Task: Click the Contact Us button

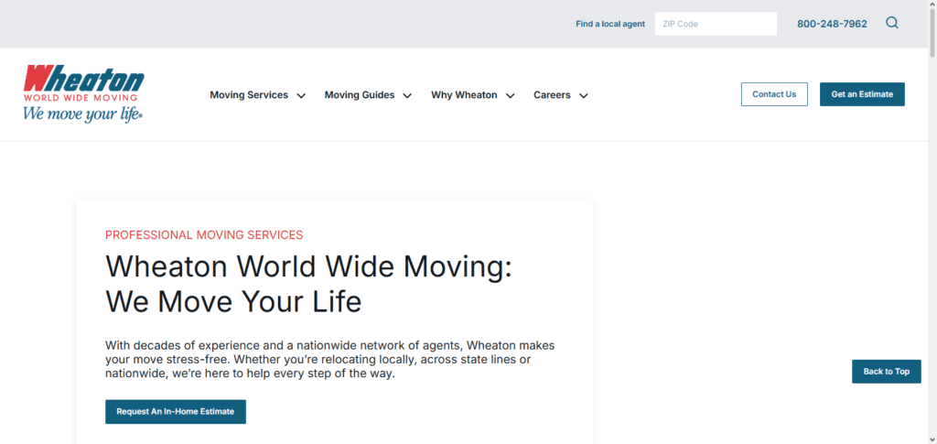Action: click(x=774, y=94)
